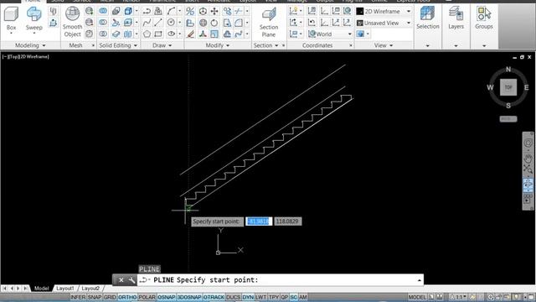Select the Fillet tool in Modify
The height and width of the screenshot is (302, 536).
tap(238, 23)
